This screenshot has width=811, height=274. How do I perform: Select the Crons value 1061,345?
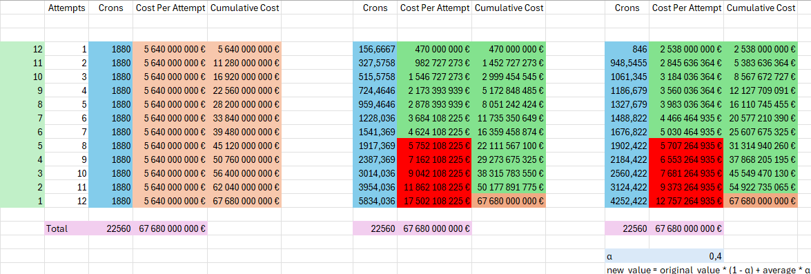pos(627,77)
